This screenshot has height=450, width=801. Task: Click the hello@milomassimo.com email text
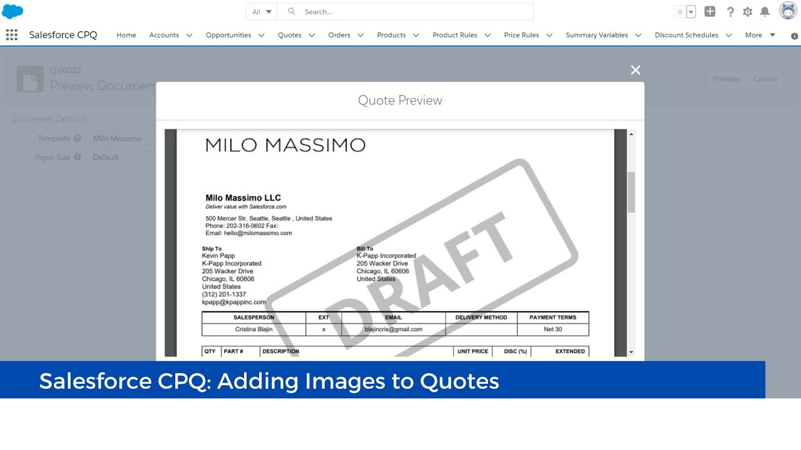(258, 233)
